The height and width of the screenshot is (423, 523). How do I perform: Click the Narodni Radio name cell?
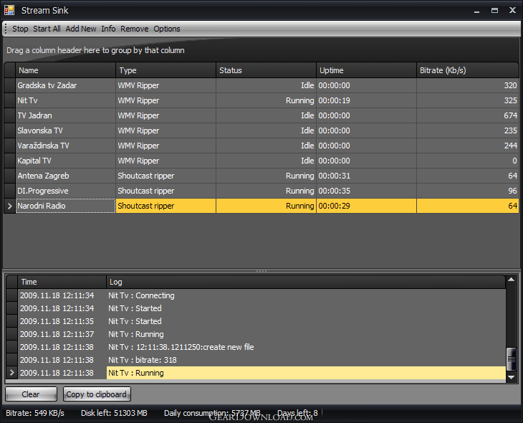tap(65, 206)
